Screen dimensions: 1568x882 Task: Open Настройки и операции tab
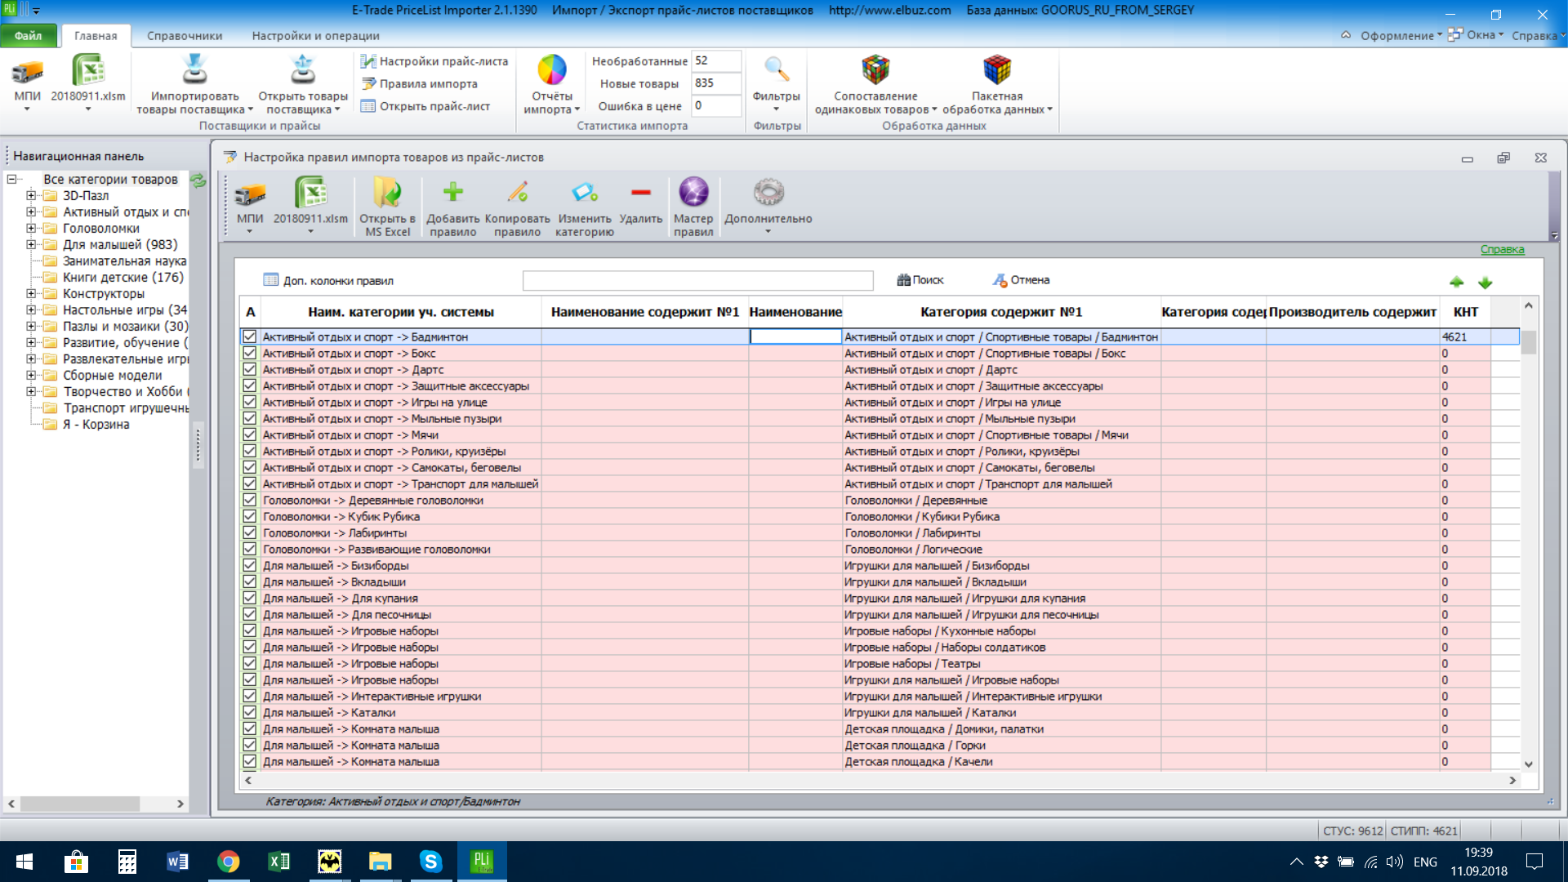tap(315, 35)
